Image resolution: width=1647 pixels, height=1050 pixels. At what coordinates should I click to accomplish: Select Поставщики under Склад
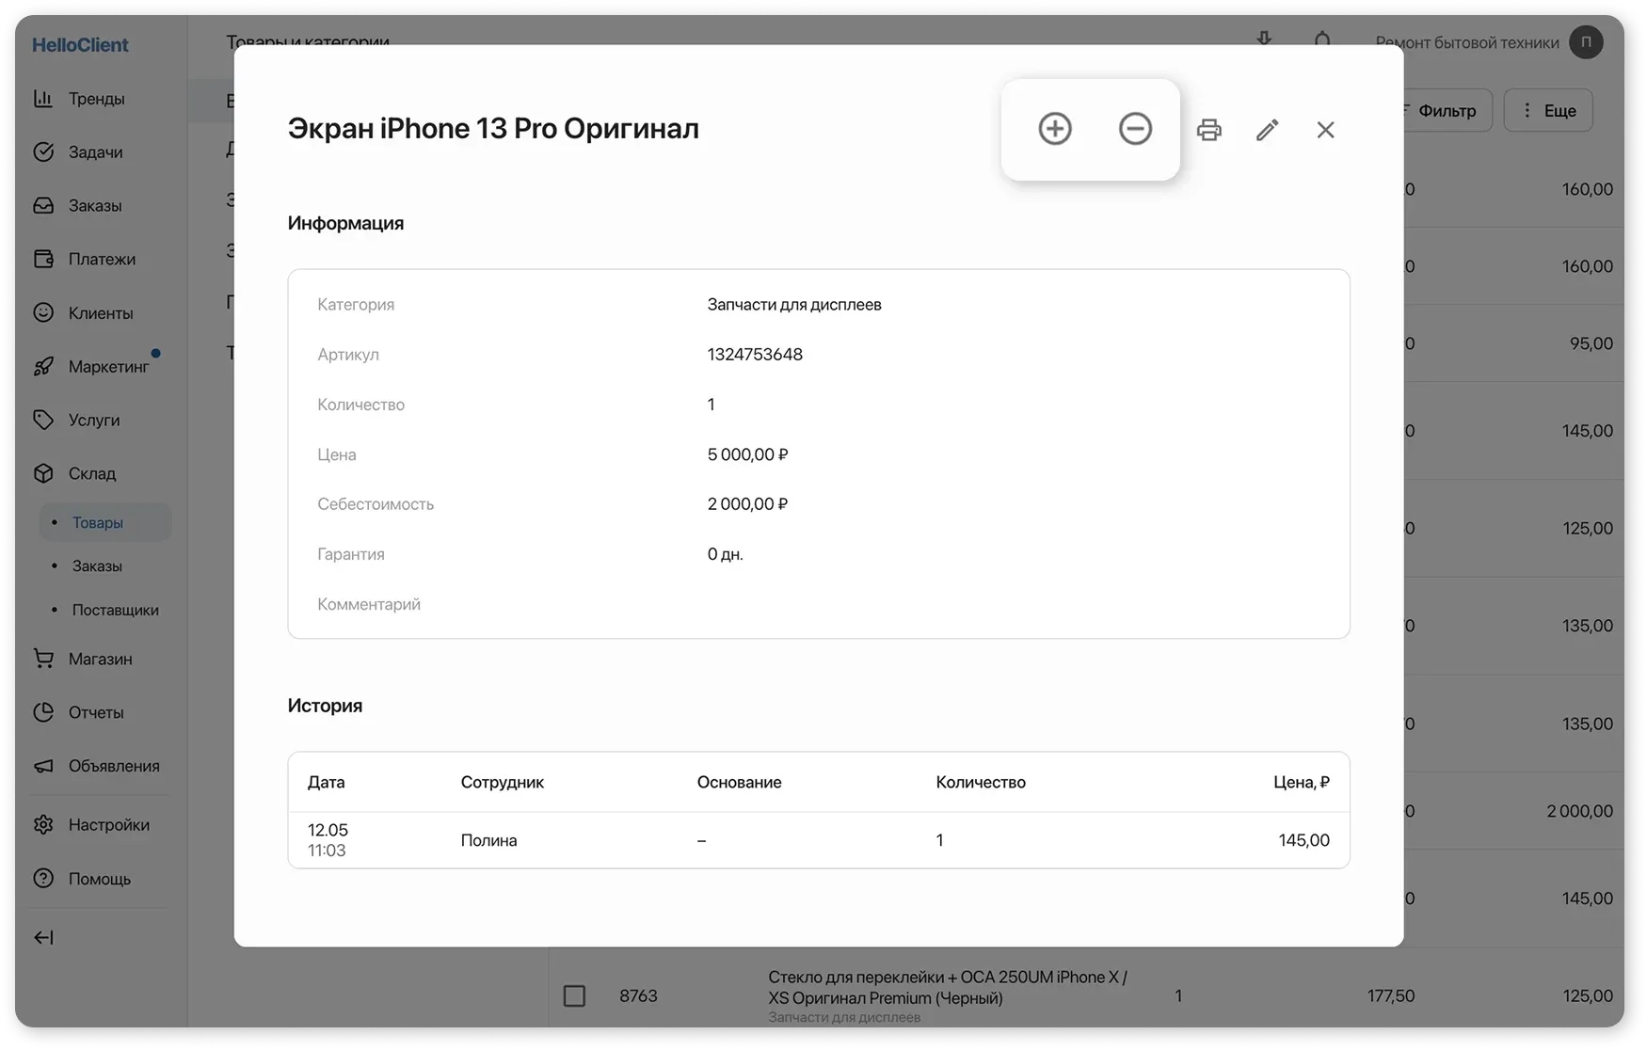click(115, 610)
